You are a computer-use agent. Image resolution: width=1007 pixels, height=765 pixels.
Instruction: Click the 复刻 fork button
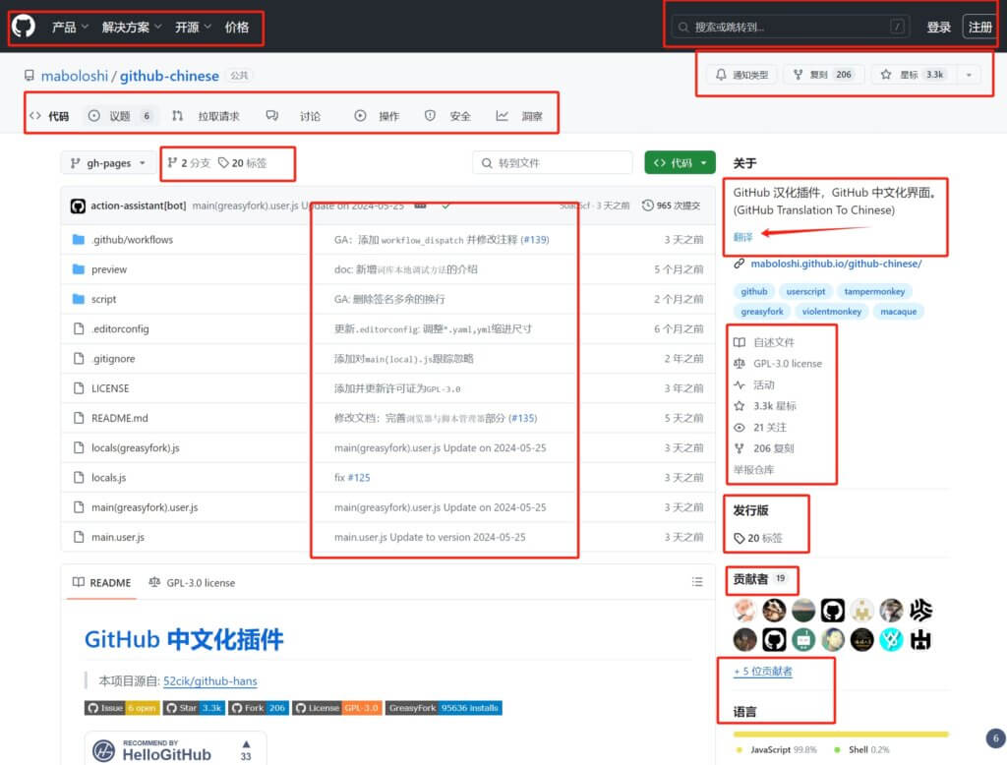pos(823,75)
